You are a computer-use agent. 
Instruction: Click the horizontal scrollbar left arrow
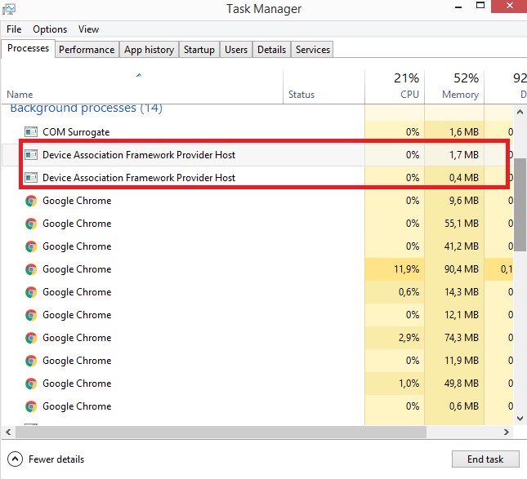point(8,432)
